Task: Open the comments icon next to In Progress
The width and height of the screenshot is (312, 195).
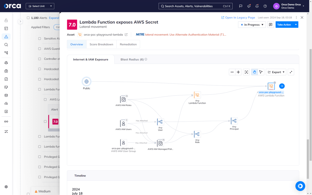Action: 271,25
